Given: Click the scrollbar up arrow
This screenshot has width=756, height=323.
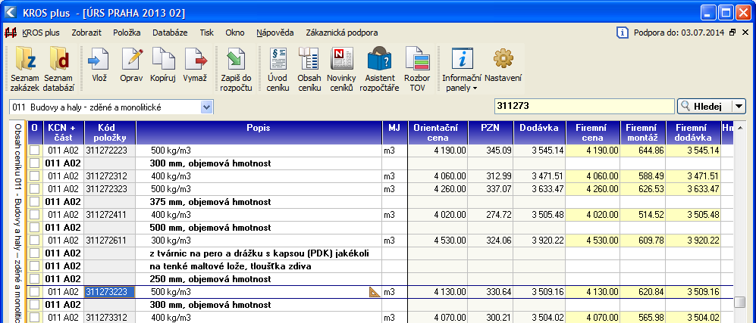Looking at the screenshot, I should (739, 126).
